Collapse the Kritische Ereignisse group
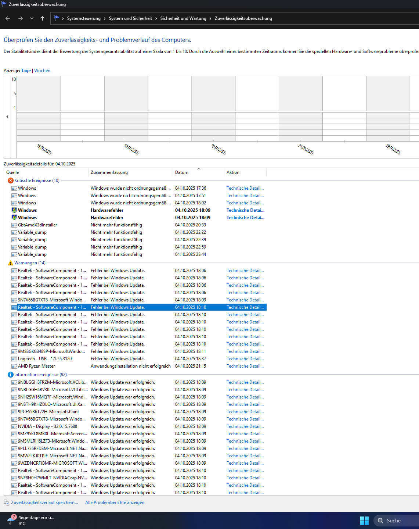The width and height of the screenshot is (419, 529). [37, 180]
